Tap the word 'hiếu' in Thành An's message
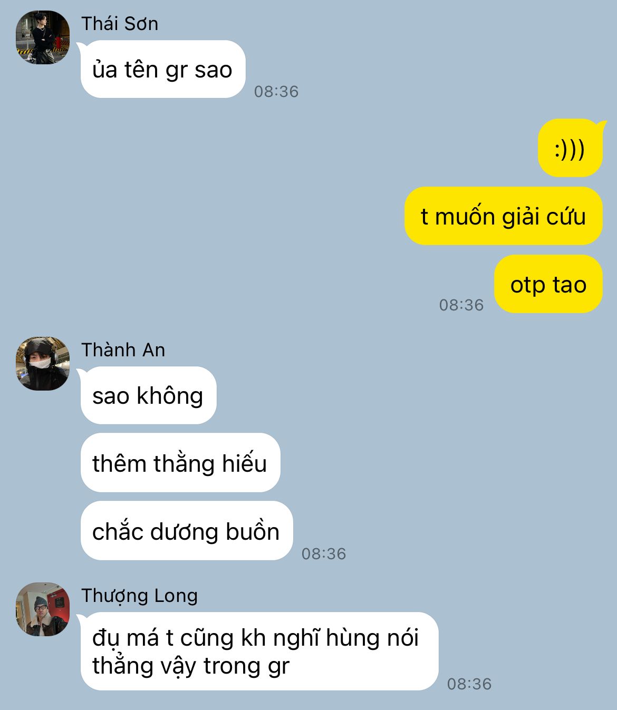The height and width of the screenshot is (710, 617). coord(244,463)
